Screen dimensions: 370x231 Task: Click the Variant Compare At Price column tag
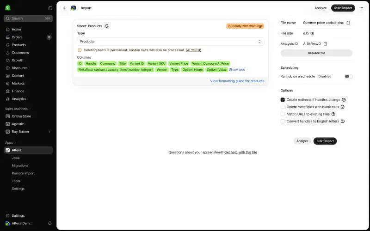pos(210,64)
